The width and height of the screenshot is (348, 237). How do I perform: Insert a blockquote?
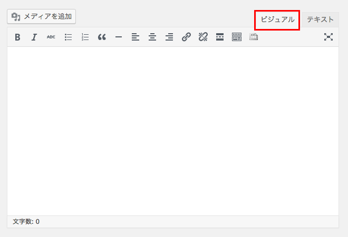coord(102,37)
